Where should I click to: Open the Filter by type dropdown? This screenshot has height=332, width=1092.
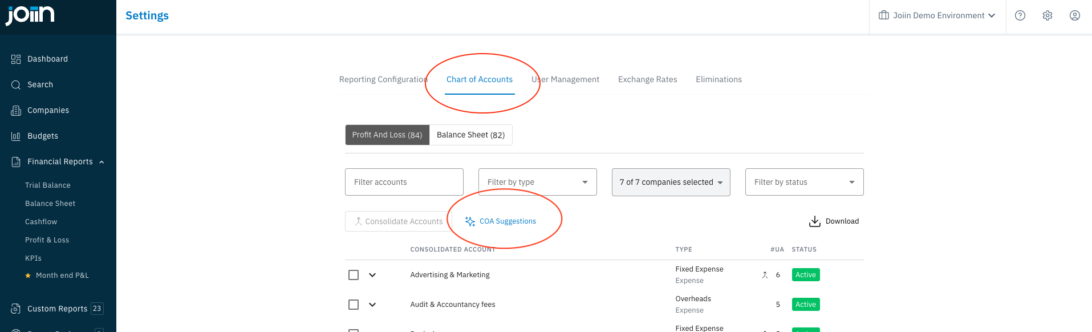pyautogui.click(x=538, y=182)
